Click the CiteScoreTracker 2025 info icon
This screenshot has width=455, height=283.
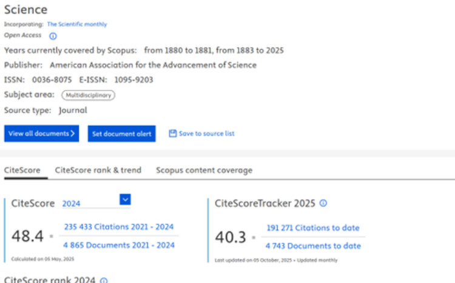(x=323, y=203)
